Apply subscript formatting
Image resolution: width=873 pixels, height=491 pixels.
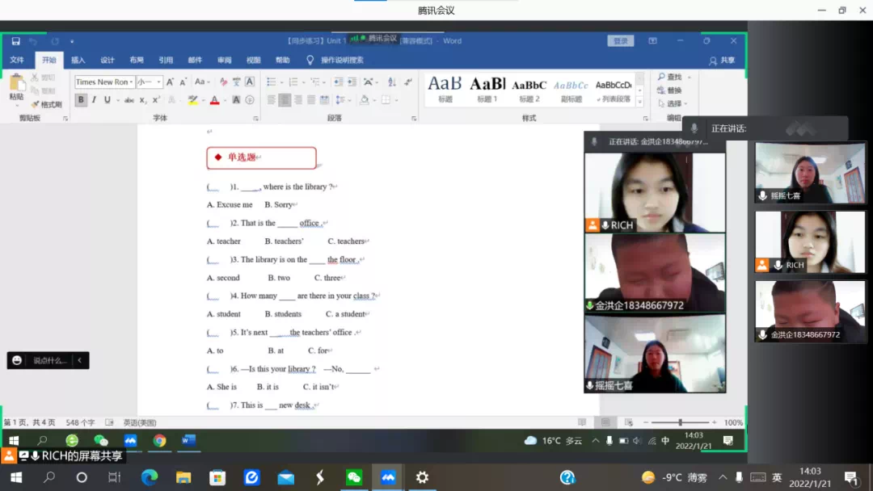pyautogui.click(x=142, y=100)
